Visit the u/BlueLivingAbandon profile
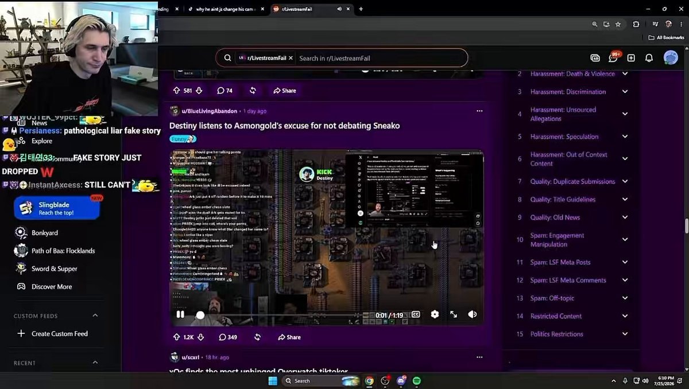 (209, 111)
